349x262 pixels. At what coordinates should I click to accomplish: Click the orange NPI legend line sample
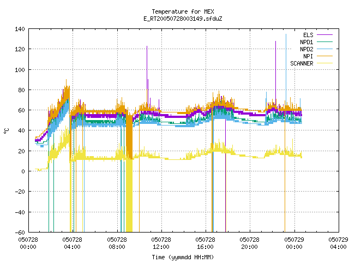pyautogui.click(x=324, y=56)
